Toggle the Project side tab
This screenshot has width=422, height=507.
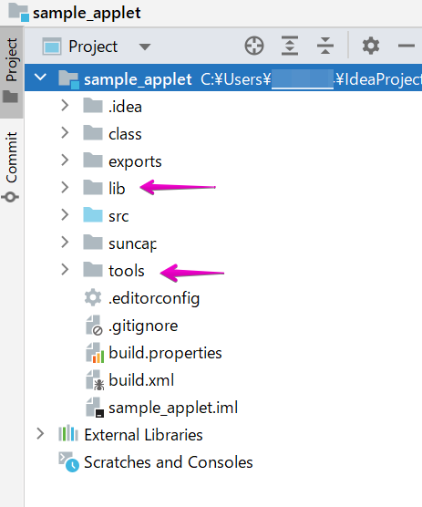coord(11,70)
